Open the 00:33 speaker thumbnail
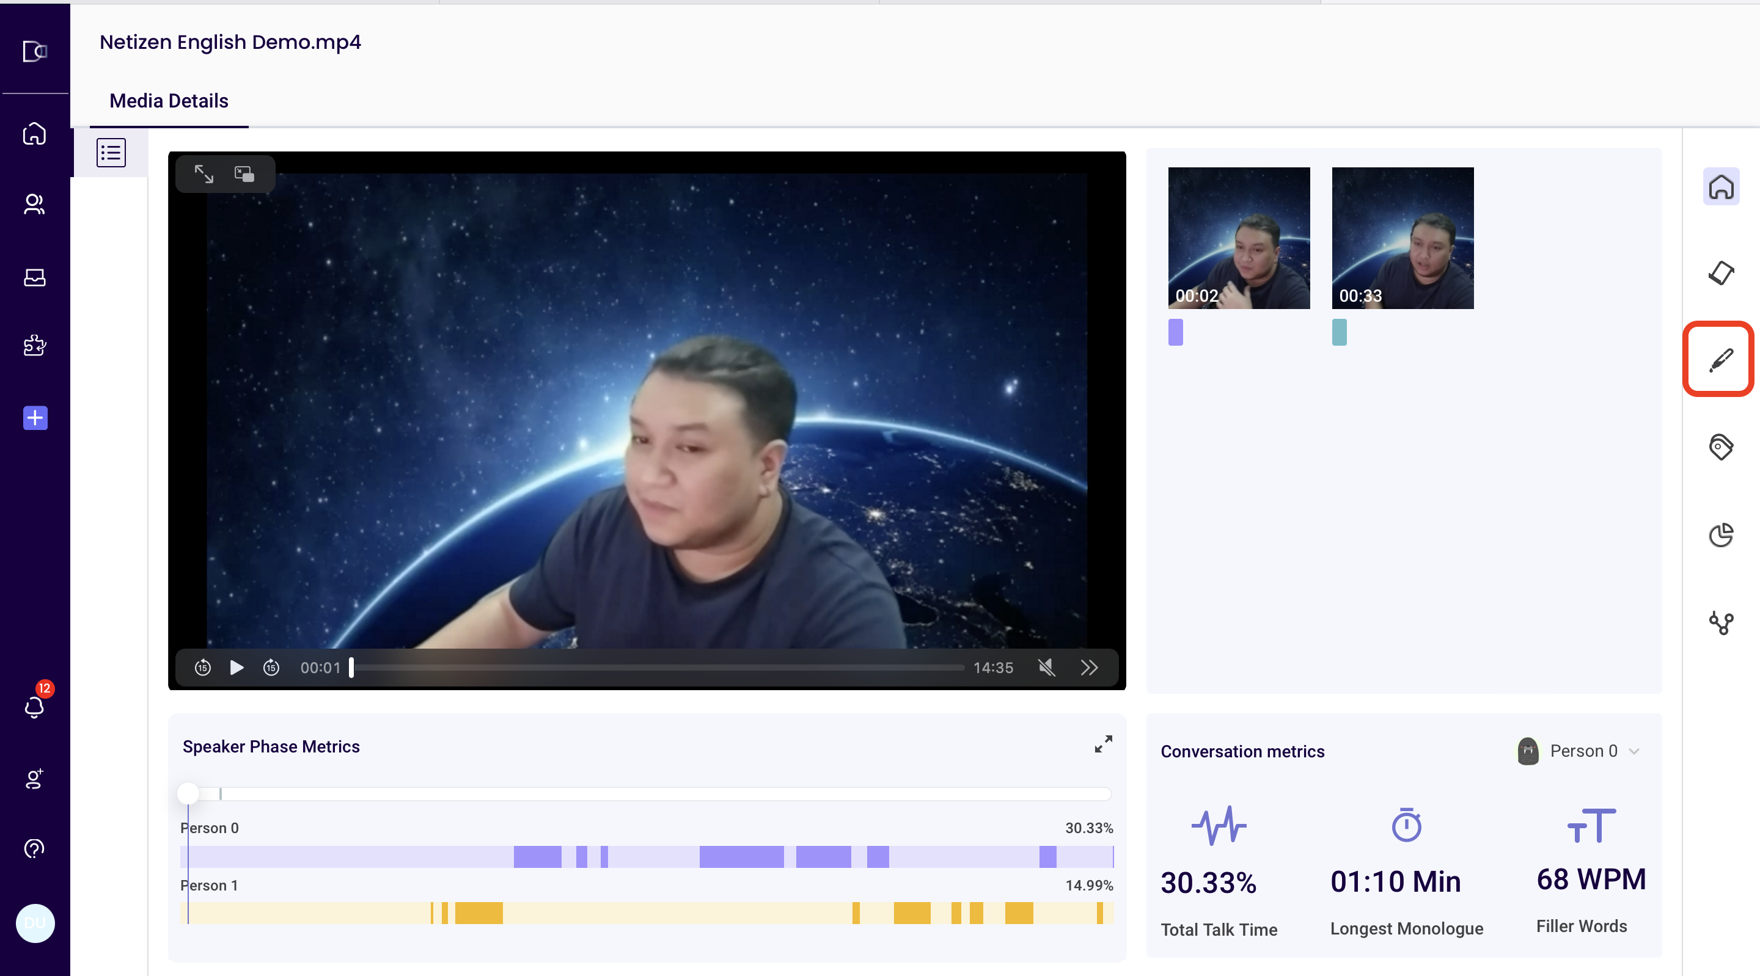Image resolution: width=1760 pixels, height=976 pixels. click(x=1401, y=238)
